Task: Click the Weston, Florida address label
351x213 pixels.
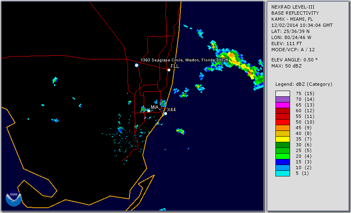Action: [184, 60]
